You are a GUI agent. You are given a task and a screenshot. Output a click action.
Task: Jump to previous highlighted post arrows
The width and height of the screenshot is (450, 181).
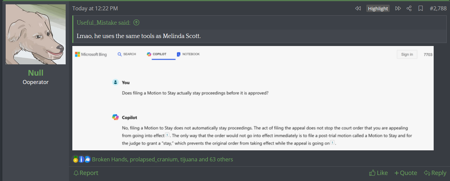pyautogui.click(x=358, y=8)
